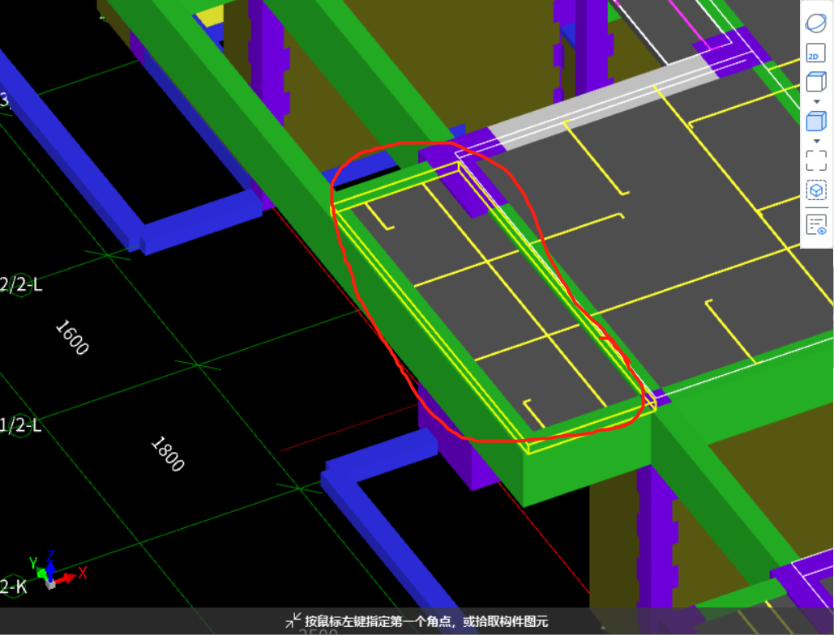Image resolution: width=834 pixels, height=635 pixels.
Task: Click the collapse arrows icon in status prompt
Action: 293,620
